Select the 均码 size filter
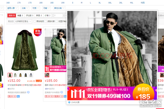Screen dimensions: 164x109 pos(143,3)
